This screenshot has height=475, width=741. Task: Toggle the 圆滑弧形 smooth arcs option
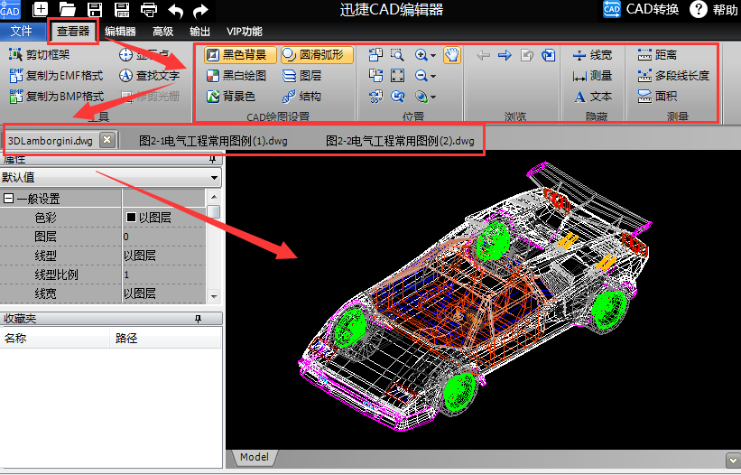[x=317, y=55]
